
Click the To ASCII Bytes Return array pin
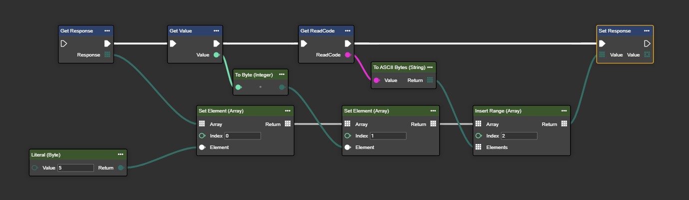(x=430, y=80)
